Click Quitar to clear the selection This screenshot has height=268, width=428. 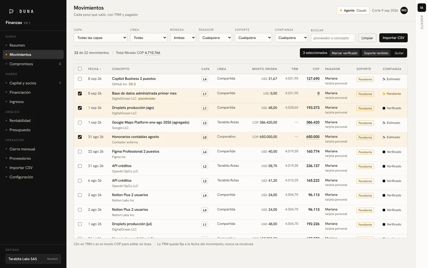[x=399, y=53]
